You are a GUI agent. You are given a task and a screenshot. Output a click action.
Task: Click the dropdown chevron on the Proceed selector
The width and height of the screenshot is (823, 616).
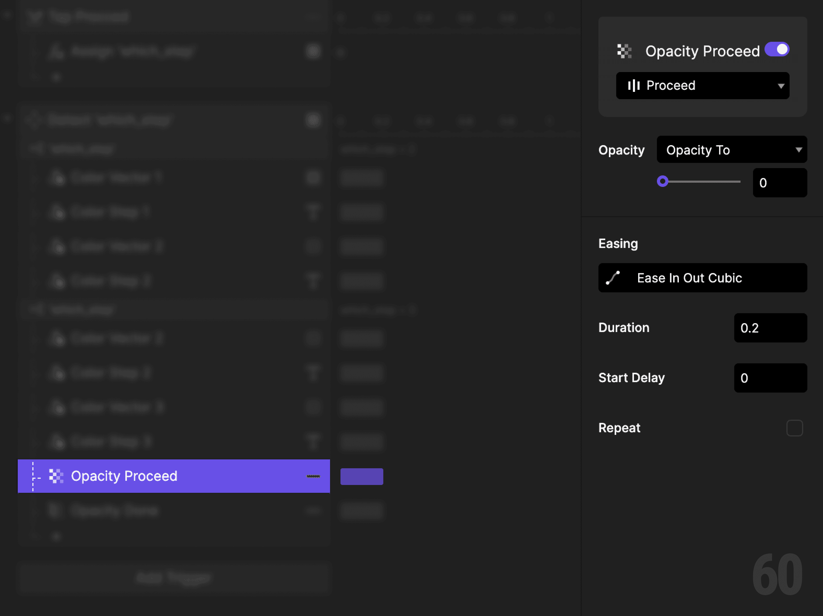[x=781, y=86]
